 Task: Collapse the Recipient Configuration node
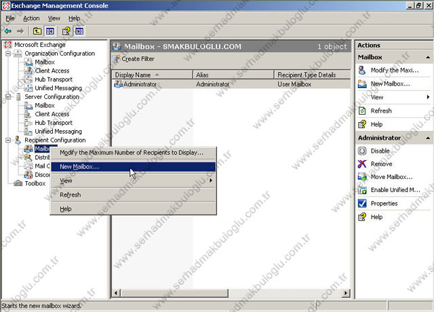(8, 140)
